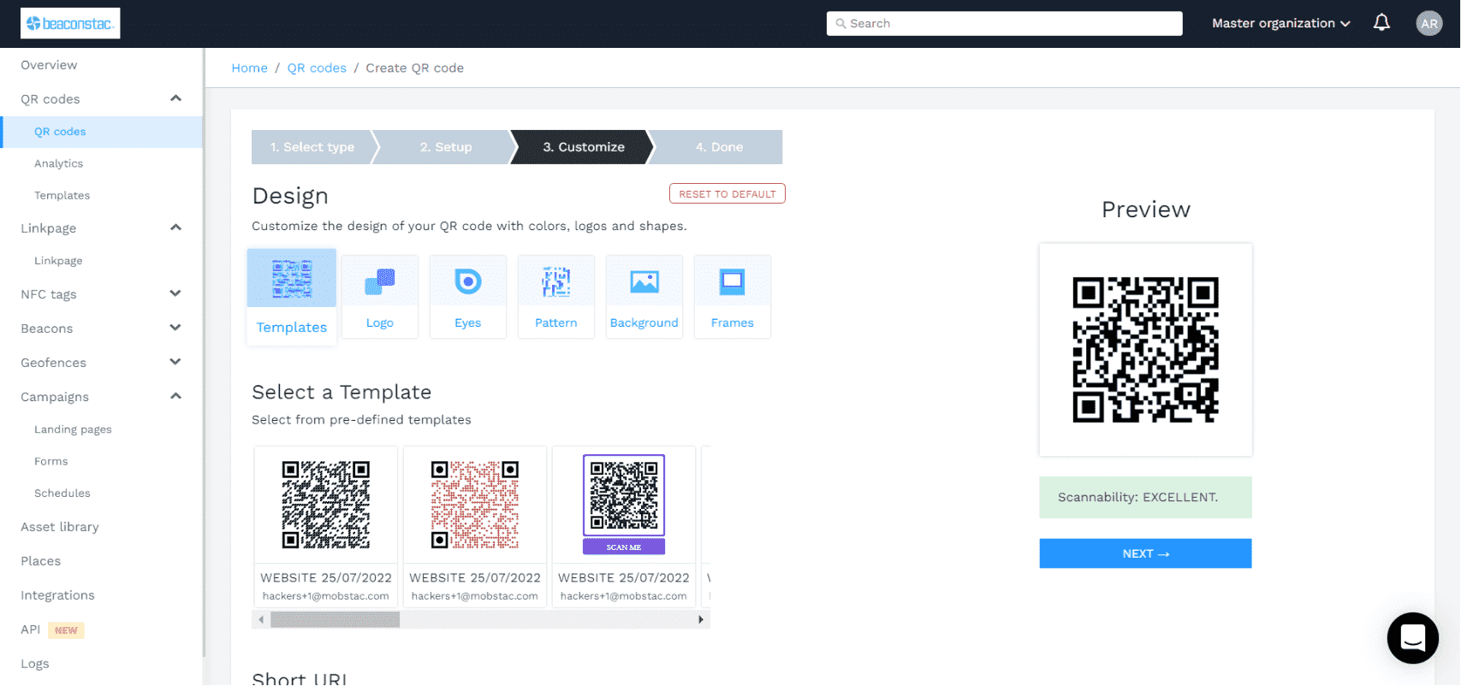Open Forms in the sidebar
The height and width of the screenshot is (686, 1461).
point(50,461)
